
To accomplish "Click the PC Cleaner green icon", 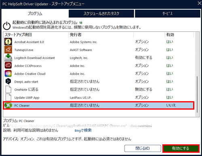I will click(8, 106).
